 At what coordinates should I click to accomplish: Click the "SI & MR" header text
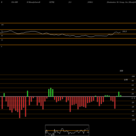(14, 2)
